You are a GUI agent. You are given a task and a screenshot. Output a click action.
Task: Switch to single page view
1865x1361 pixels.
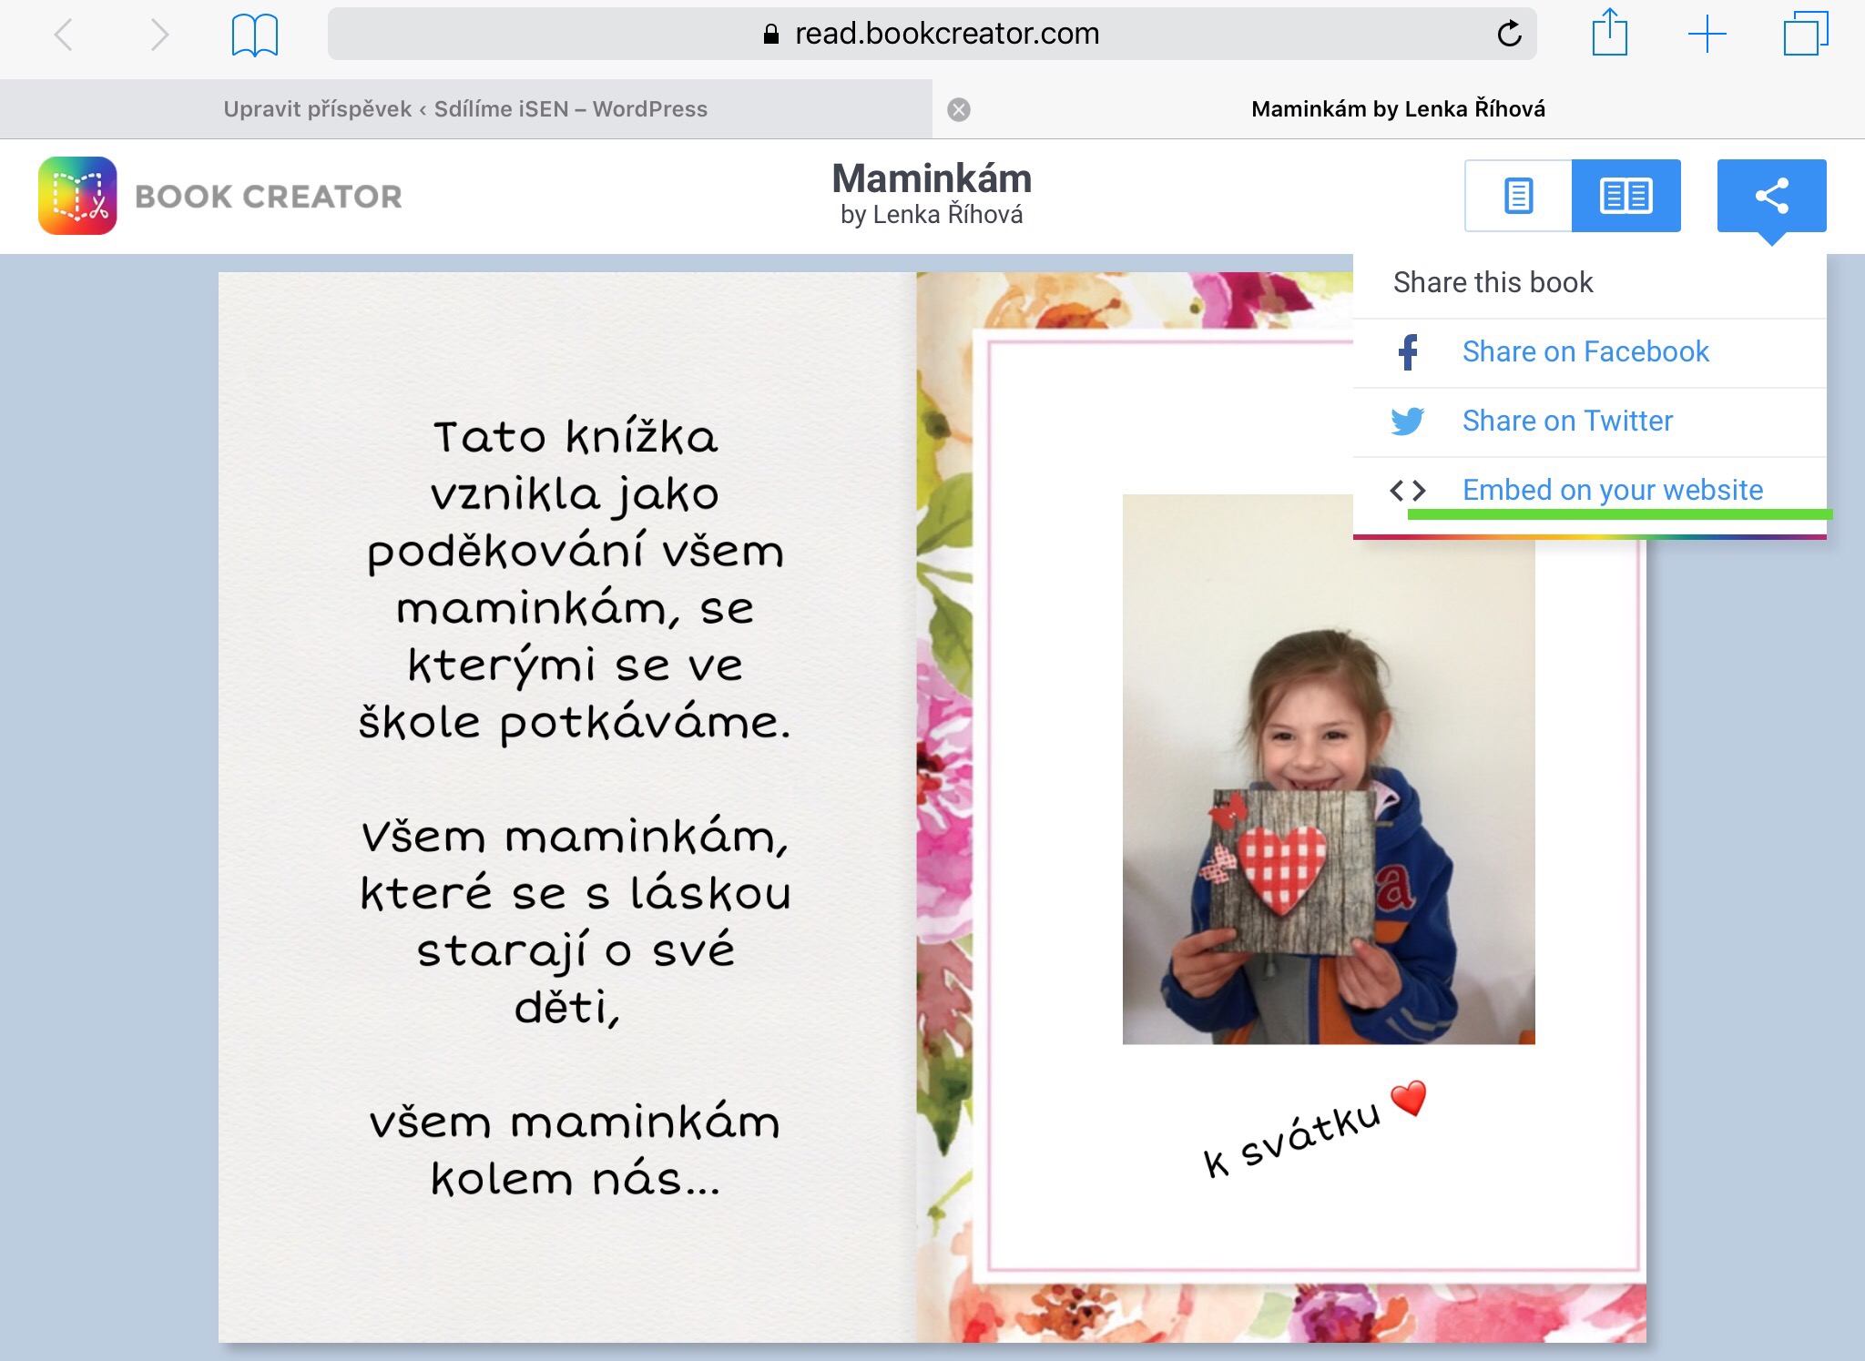[x=1518, y=196]
